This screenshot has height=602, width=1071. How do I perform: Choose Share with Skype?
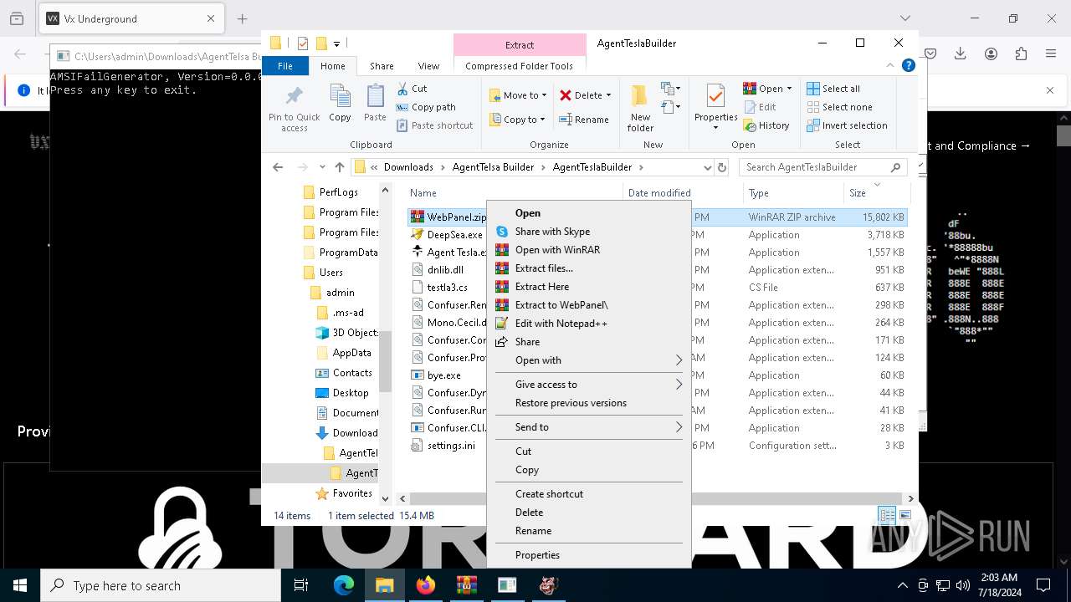coord(589,232)
